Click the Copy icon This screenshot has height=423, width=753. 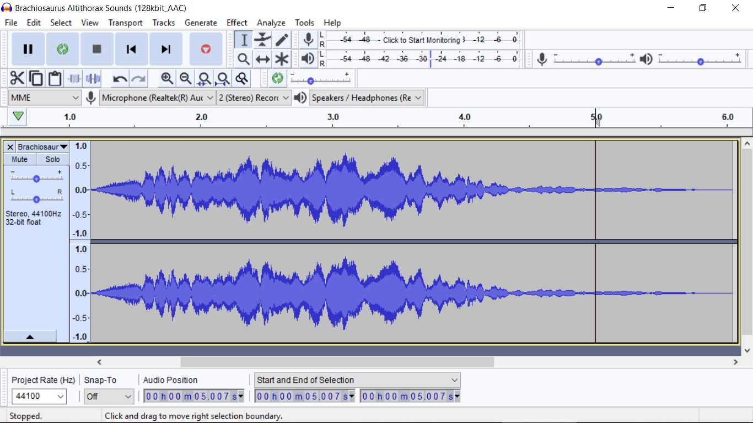36,79
